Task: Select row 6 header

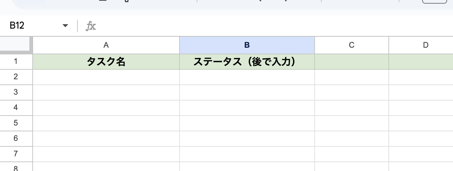Action: [x=16, y=139]
